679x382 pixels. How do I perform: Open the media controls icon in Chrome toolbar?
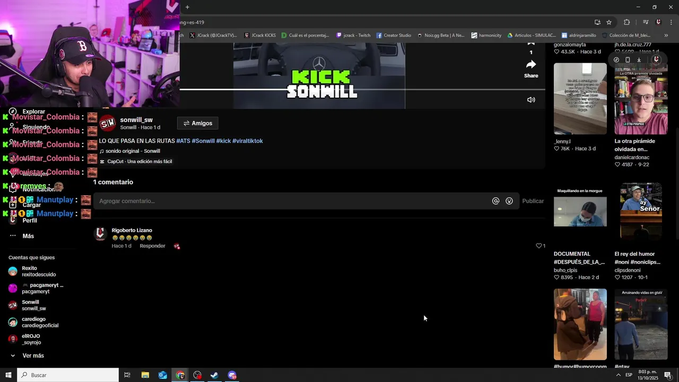[x=646, y=22]
